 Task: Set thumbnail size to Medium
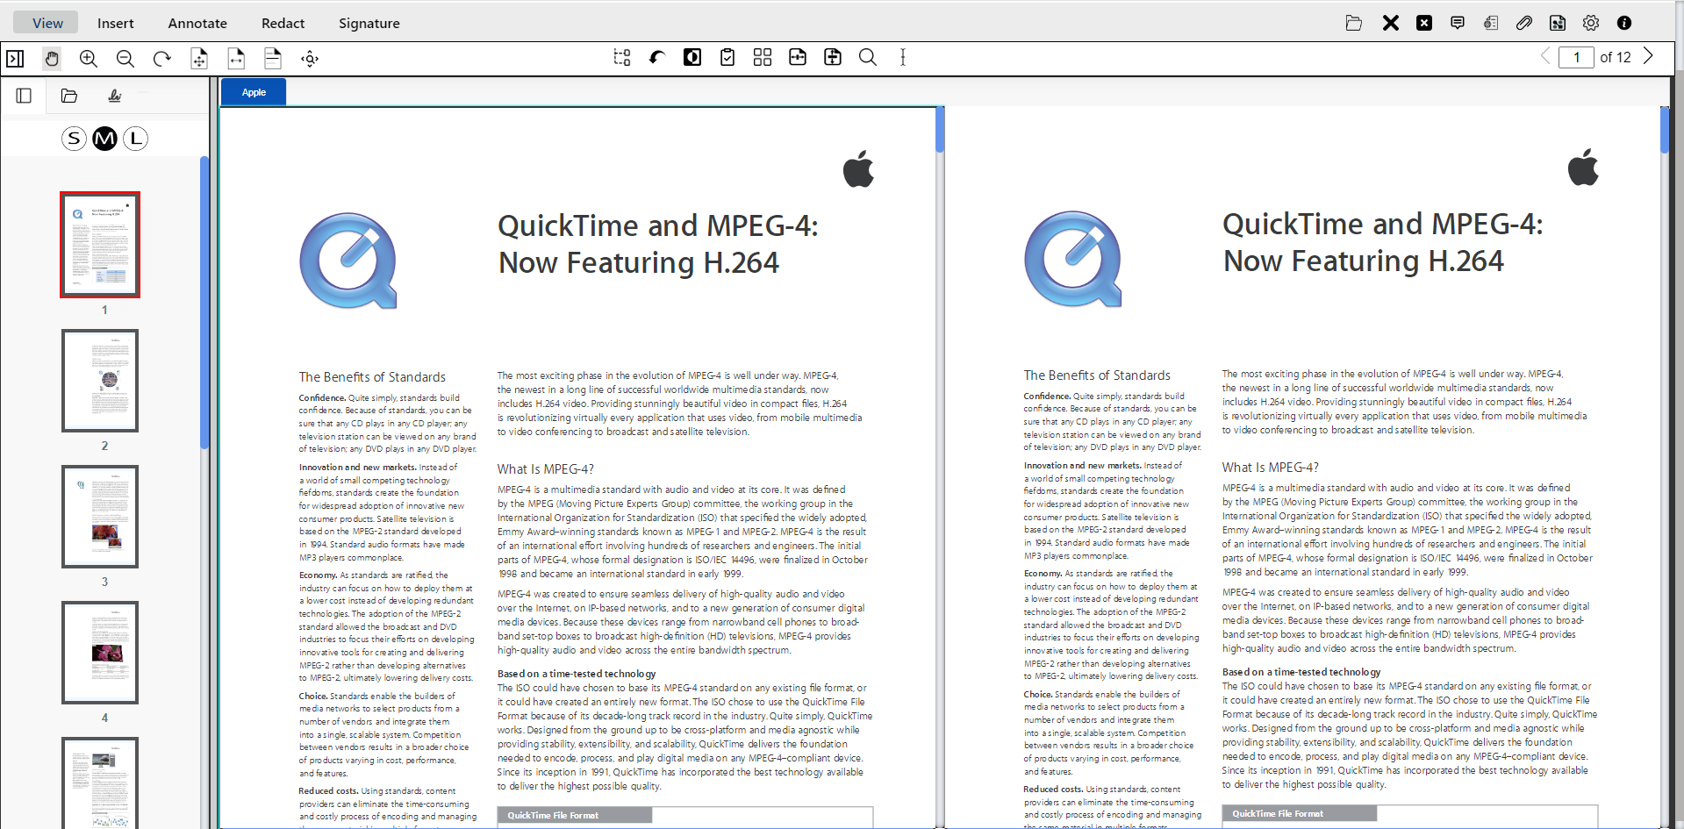pos(104,139)
